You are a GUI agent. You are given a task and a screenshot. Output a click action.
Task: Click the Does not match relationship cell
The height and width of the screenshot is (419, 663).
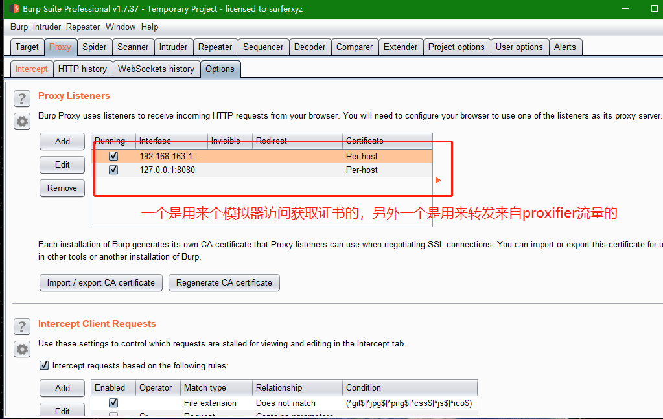(297, 403)
